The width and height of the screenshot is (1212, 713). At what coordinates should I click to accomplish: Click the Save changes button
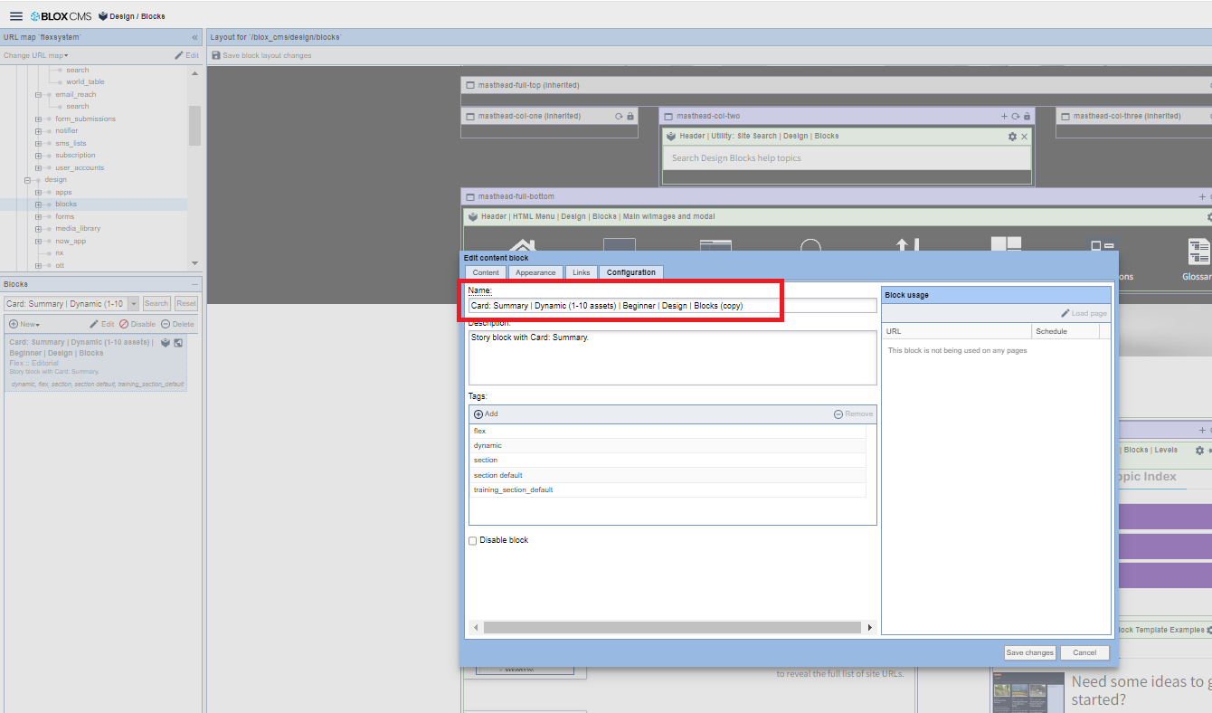(1029, 652)
